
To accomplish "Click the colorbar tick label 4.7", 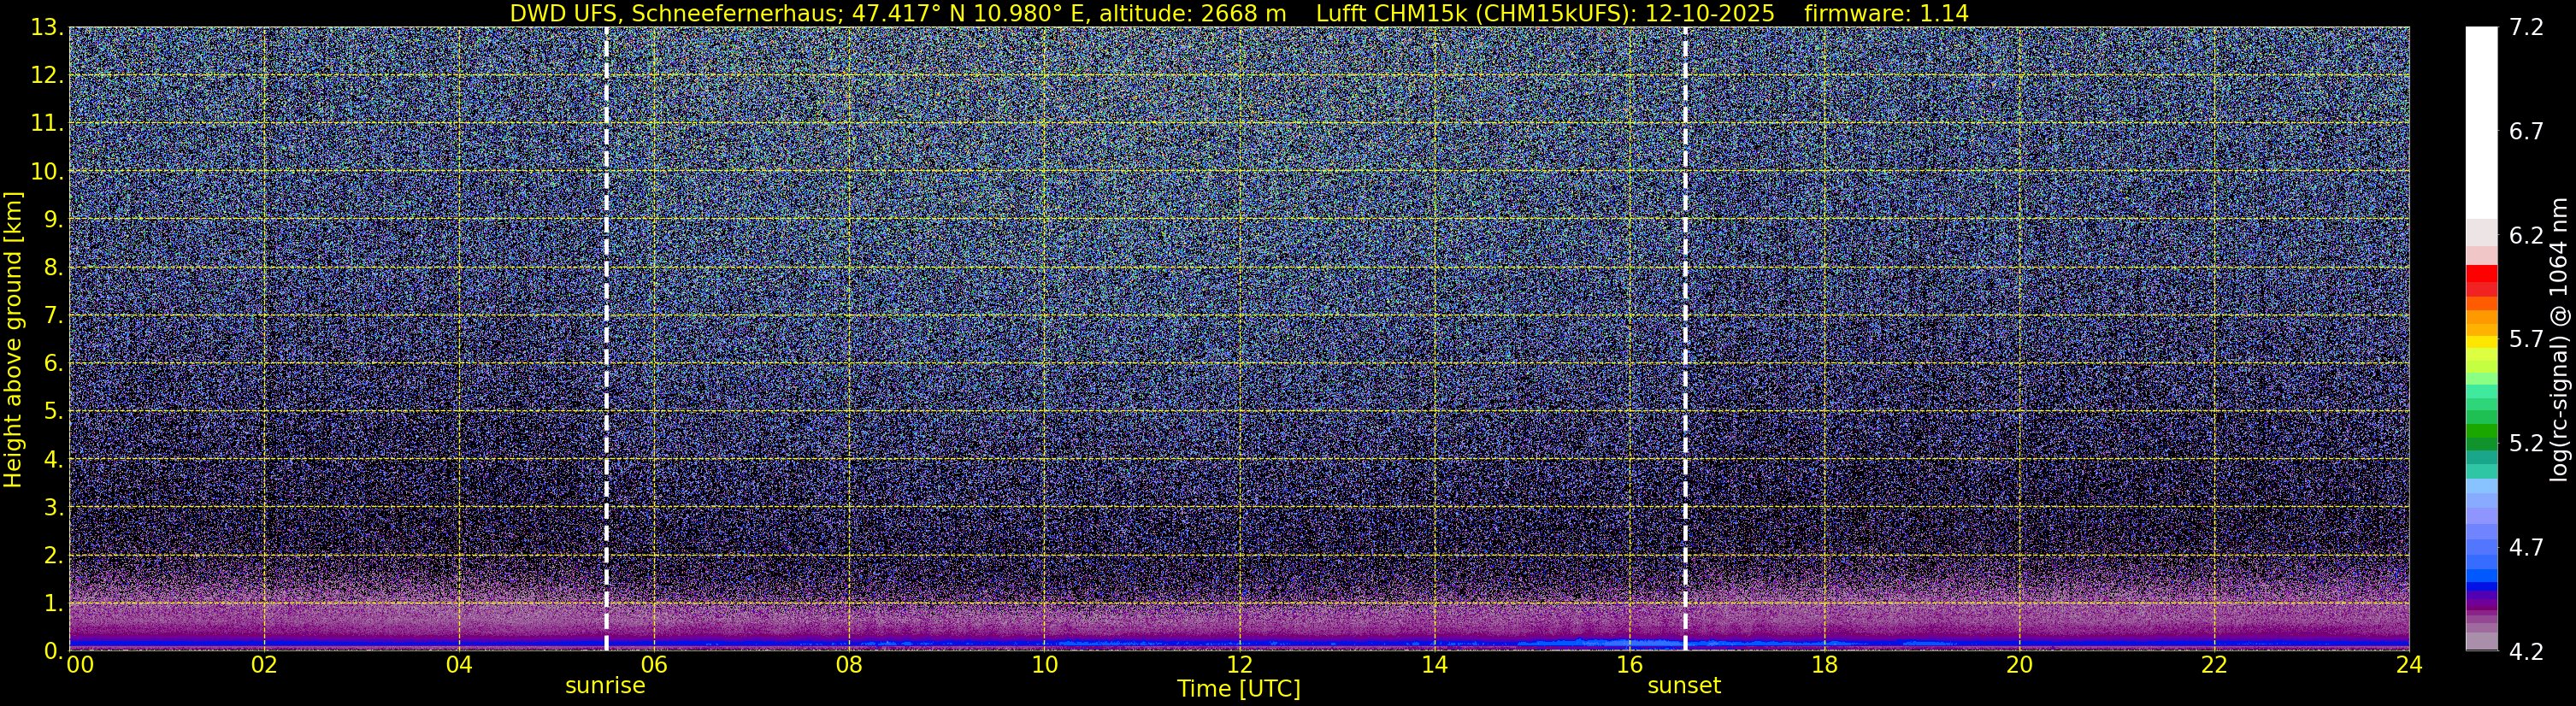I will [2527, 548].
